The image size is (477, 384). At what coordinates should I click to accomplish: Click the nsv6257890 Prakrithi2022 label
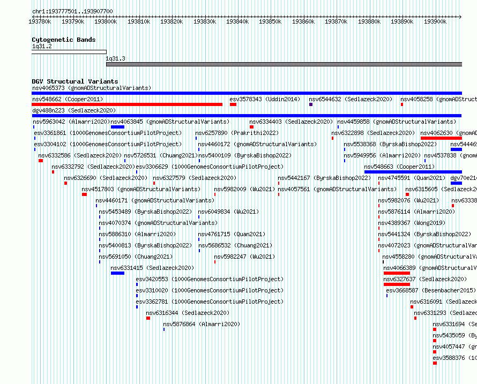(237, 133)
